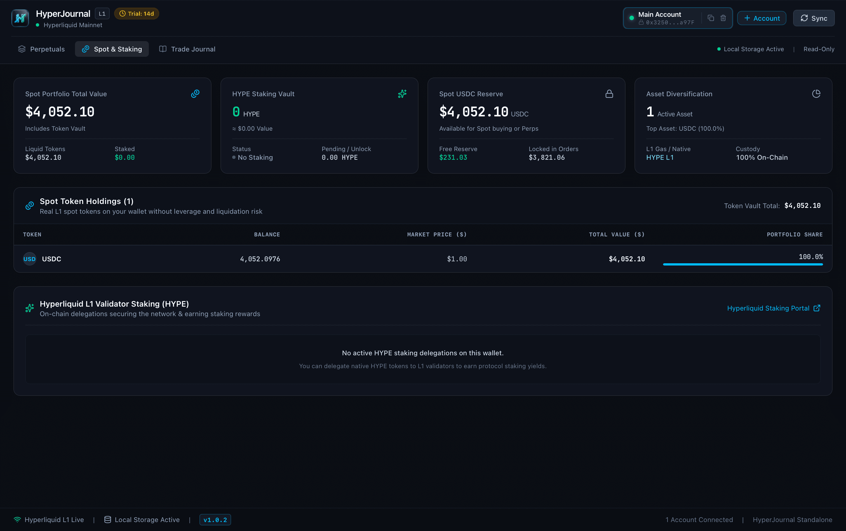Open the Perpetuals tab
Image resolution: width=846 pixels, height=531 pixels.
41,49
